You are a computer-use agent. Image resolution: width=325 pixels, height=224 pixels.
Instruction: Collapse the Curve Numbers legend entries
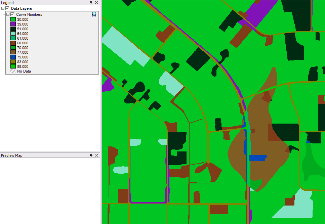[8, 14]
